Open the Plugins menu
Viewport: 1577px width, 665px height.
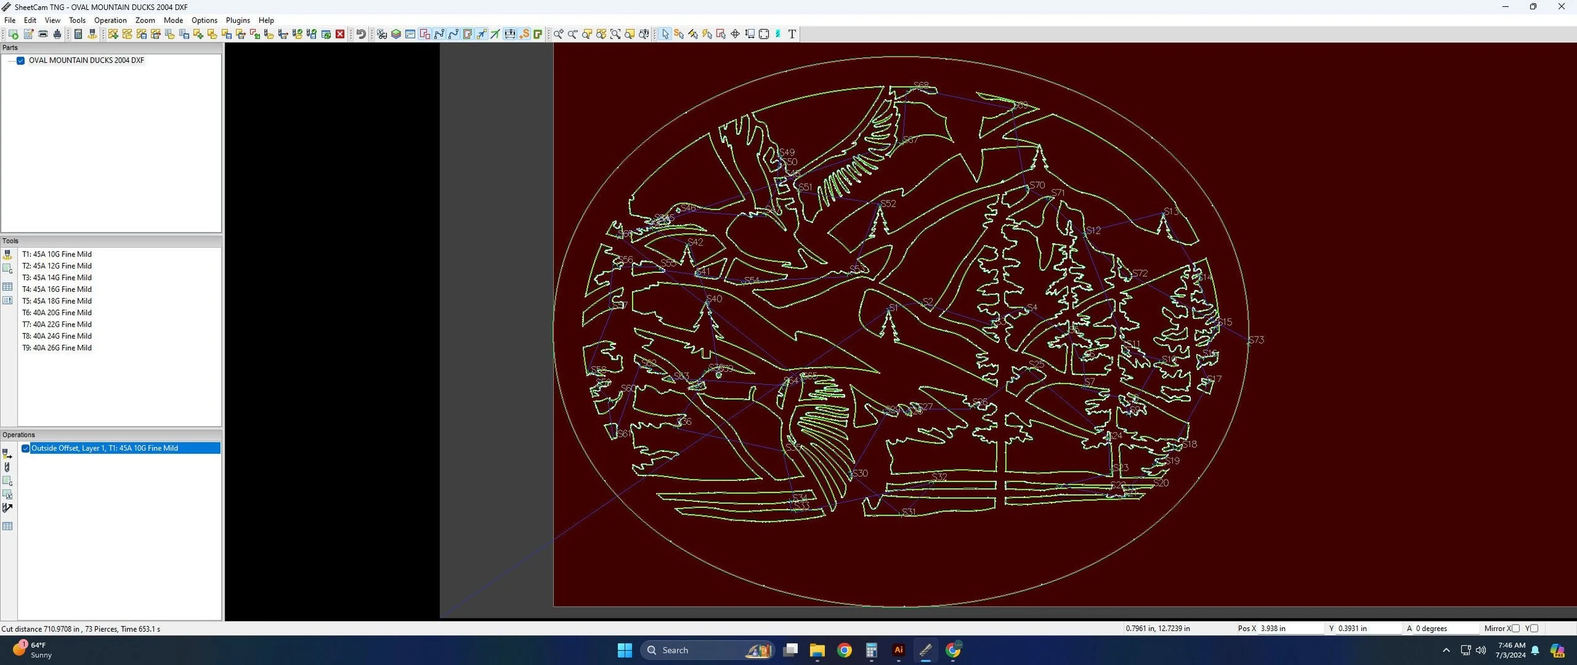(x=238, y=20)
